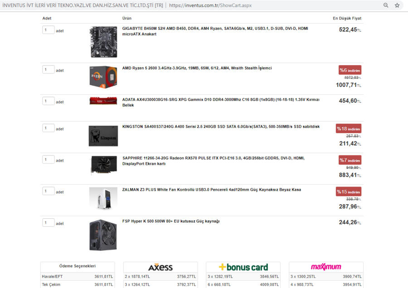
Task: Open the Zalman Z3 Plus white case thumbnail
Action: (x=103, y=198)
